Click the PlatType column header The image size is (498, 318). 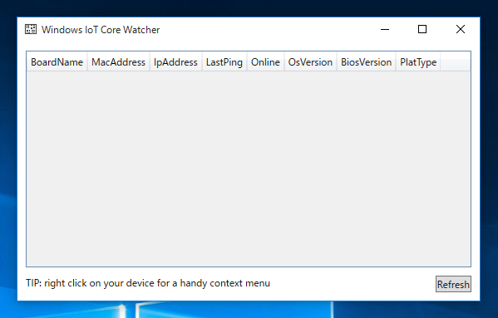coord(418,61)
